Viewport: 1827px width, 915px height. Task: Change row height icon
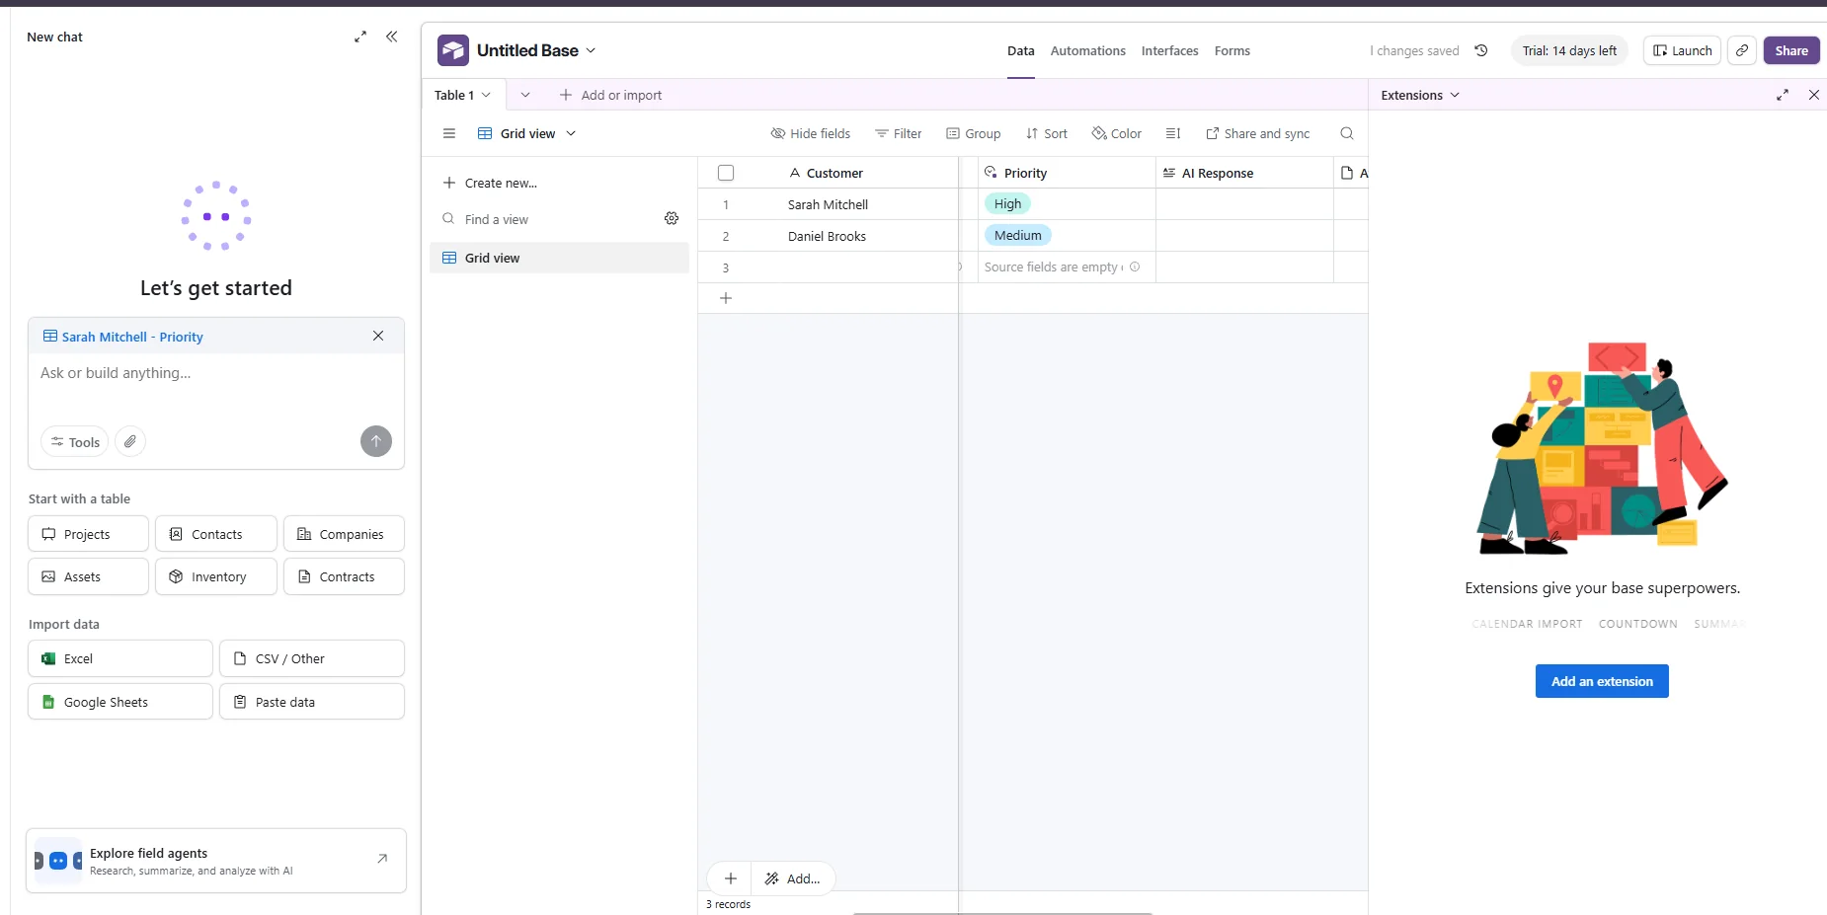(x=1173, y=133)
